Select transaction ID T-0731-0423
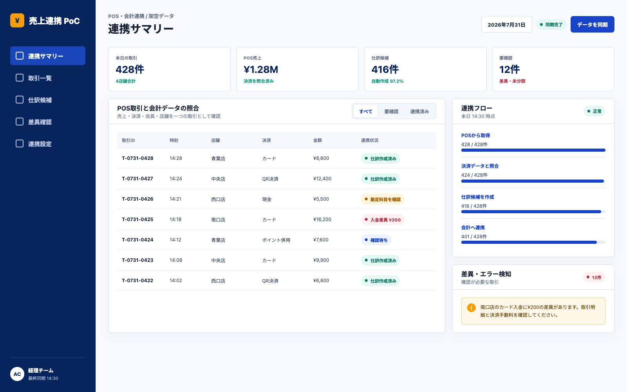 138,260
